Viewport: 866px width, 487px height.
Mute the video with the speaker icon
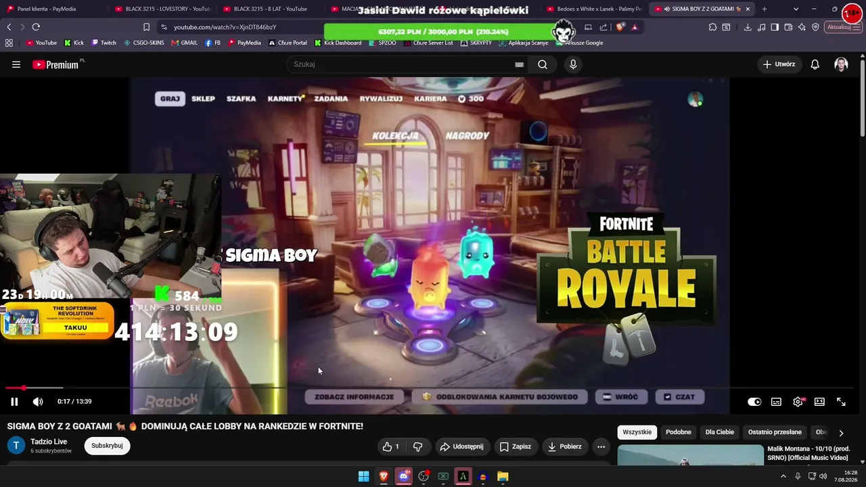tap(38, 402)
